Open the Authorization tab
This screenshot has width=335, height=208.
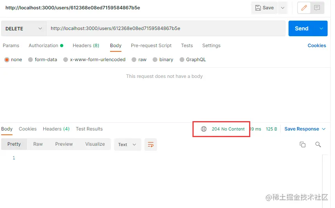[46, 46]
